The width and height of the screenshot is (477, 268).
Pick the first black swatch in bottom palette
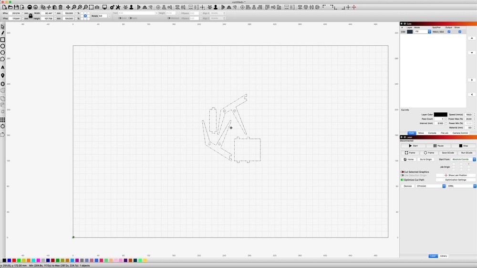click(4, 260)
